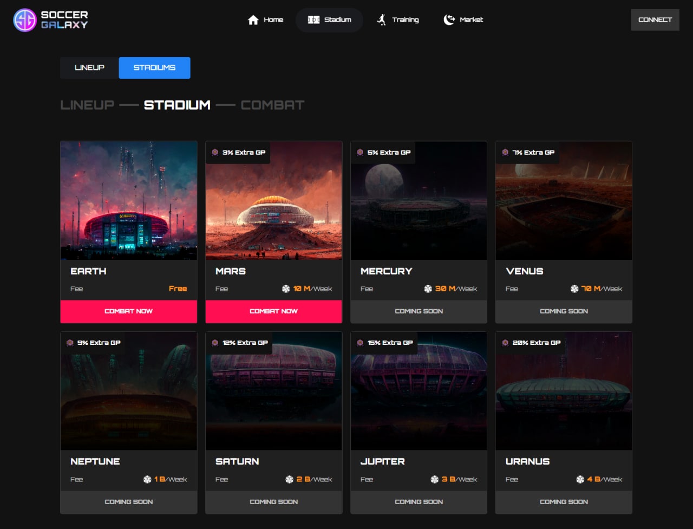Start Combat Now on Earth stadium
Image resolution: width=693 pixels, height=529 pixels.
(x=128, y=311)
